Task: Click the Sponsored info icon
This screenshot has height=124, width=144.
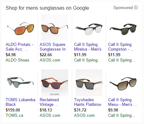Action: 136,7
